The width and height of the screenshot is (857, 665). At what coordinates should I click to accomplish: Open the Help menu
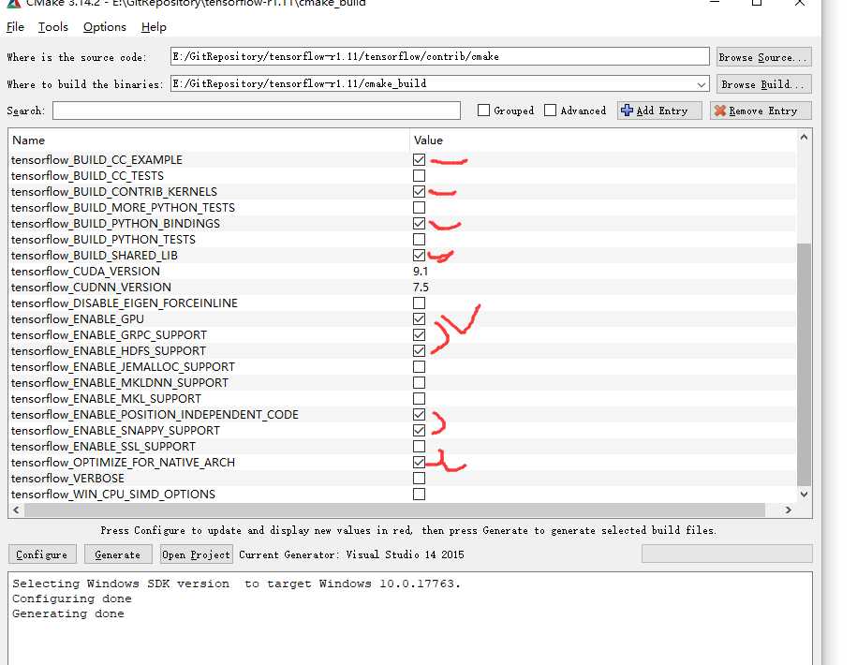click(x=154, y=27)
